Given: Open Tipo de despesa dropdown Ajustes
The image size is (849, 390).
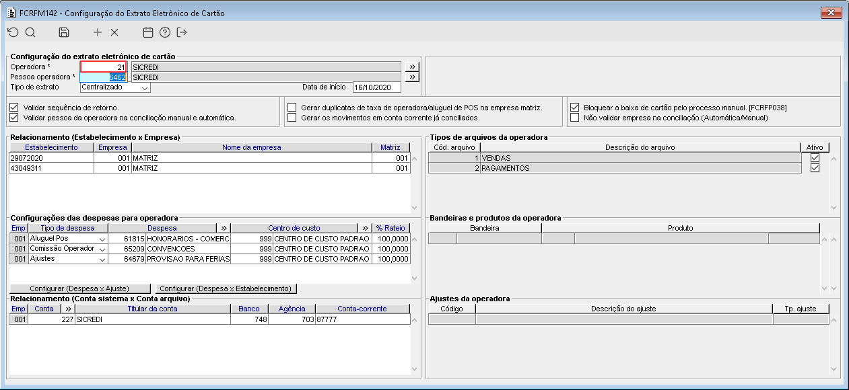Looking at the screenshot, I should (102, 259).
